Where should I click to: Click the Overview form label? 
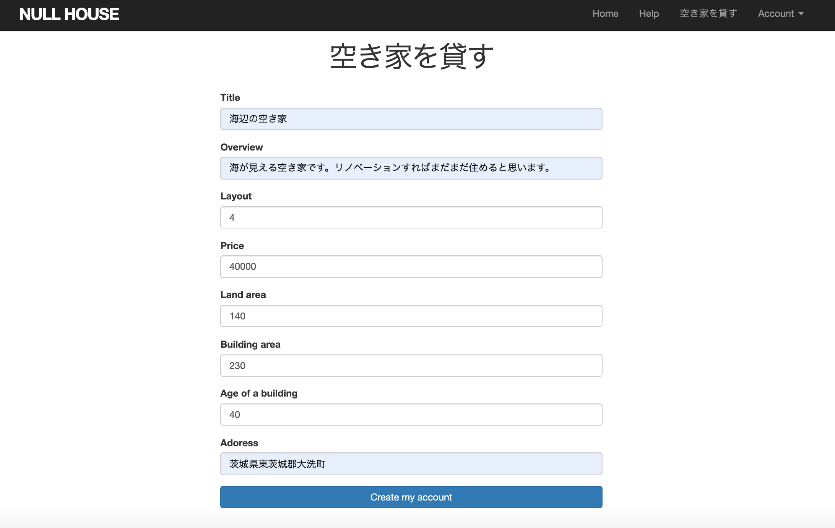[241, 147]
